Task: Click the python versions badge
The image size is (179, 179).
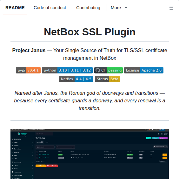Action: [67, 70]
